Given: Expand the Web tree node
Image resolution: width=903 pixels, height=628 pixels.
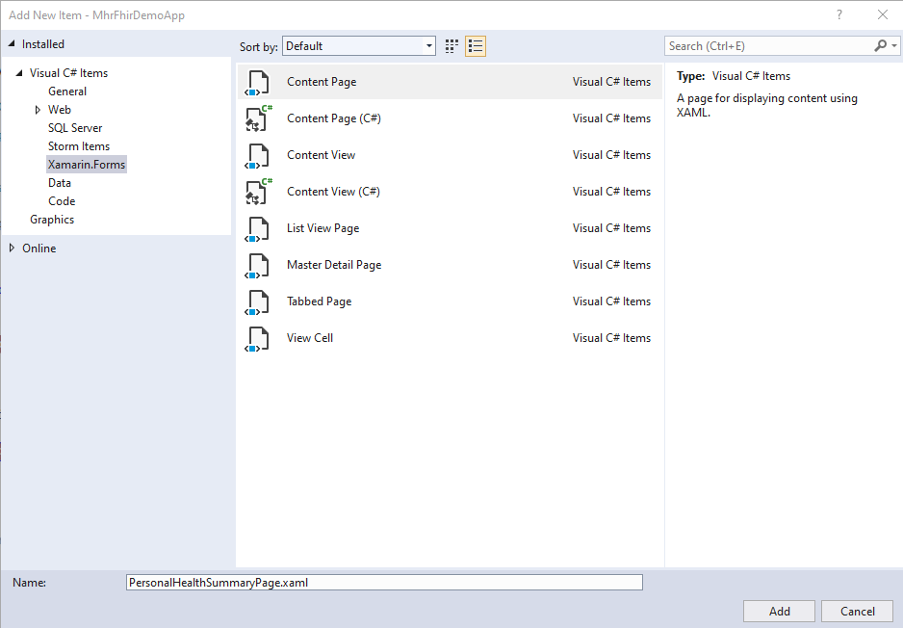Looking at the screenshot, I should click(x=38, y=109).
